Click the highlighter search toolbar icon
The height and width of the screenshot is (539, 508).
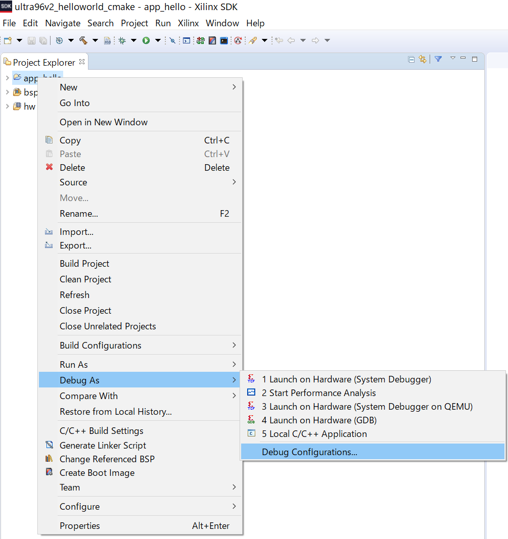[x=253, y=40]
